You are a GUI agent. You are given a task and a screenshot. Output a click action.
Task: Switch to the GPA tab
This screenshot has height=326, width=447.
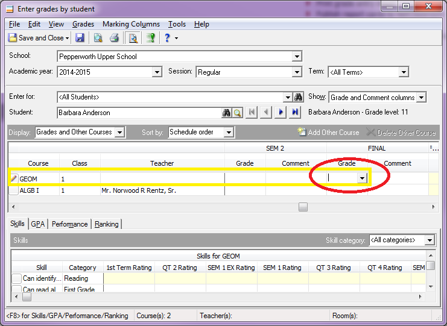point(38,224)
